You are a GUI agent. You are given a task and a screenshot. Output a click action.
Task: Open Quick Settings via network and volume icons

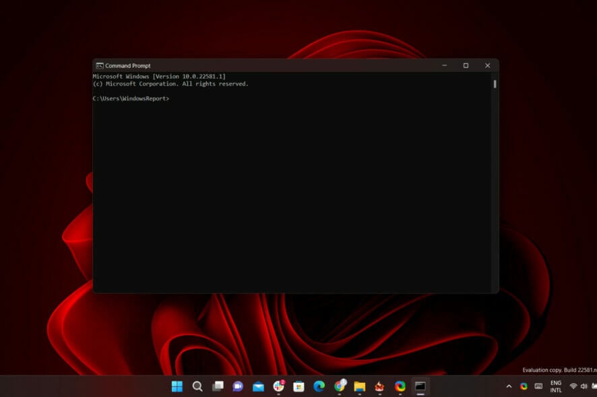578,386
